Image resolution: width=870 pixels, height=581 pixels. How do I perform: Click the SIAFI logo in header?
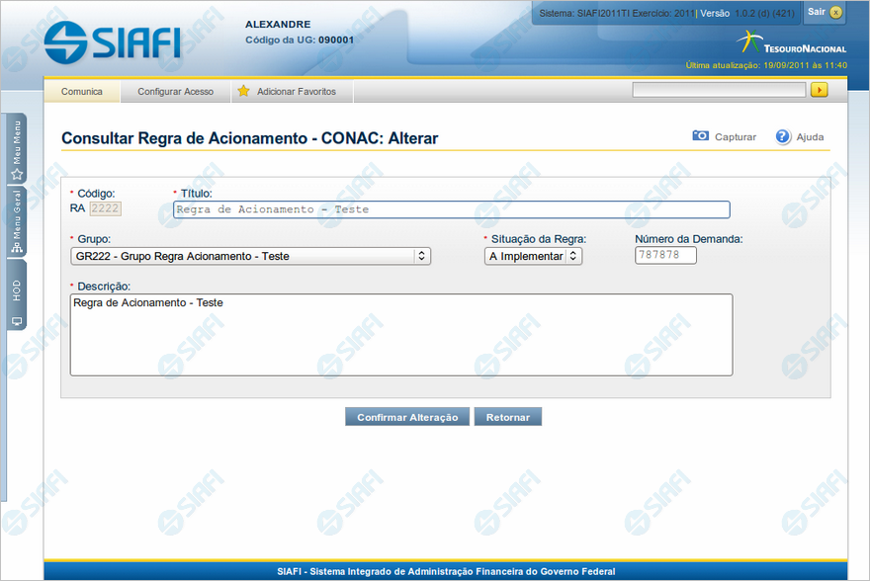[112, 41]
